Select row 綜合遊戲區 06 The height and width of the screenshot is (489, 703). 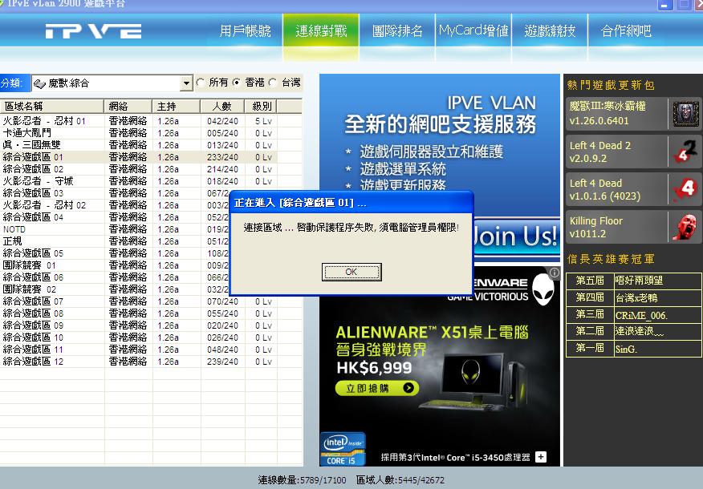[114, 277]
